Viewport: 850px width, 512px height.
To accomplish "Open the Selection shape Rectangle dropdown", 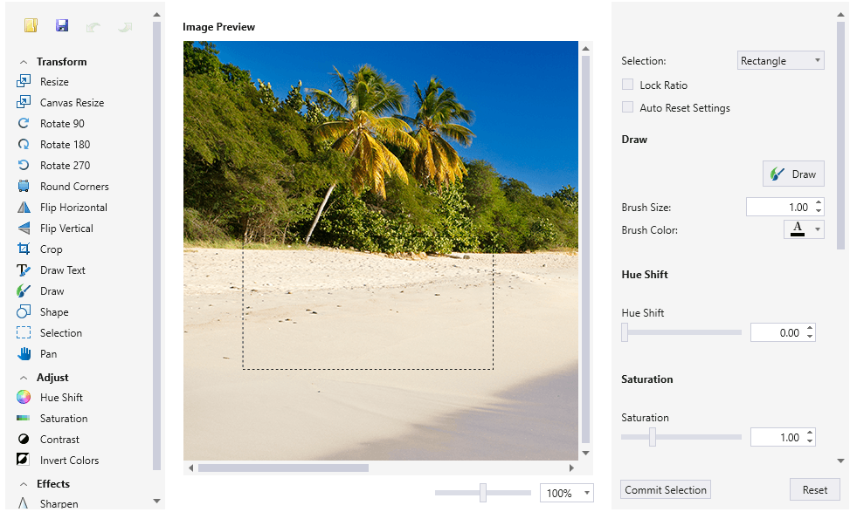I will coord(781,60).
